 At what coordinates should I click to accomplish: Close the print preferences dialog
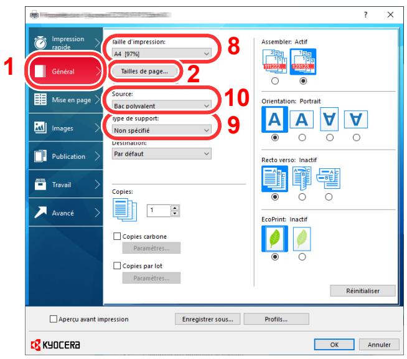[390, 14]
